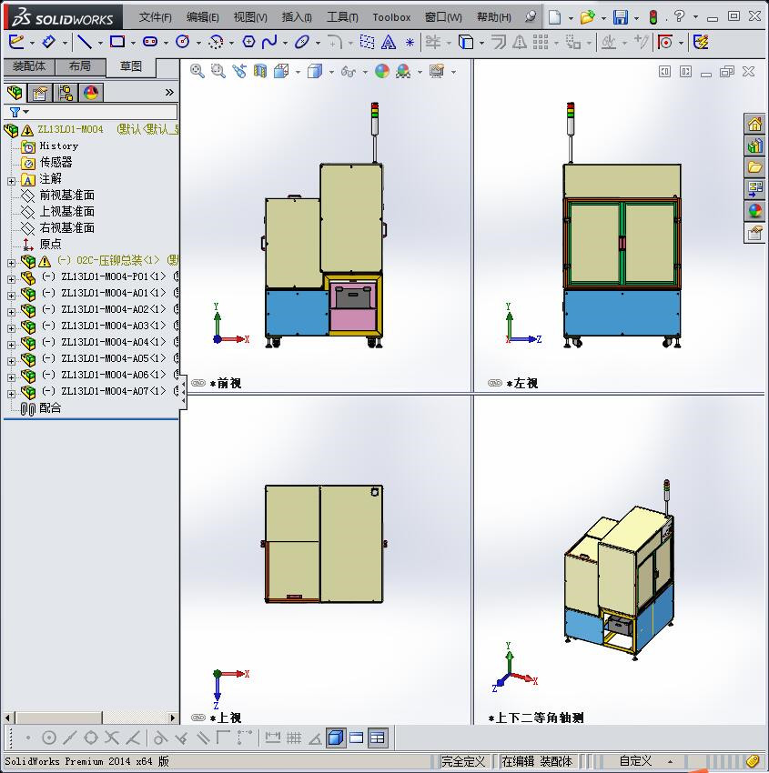Select the Corner Rectangle tool

coord(117,42)
